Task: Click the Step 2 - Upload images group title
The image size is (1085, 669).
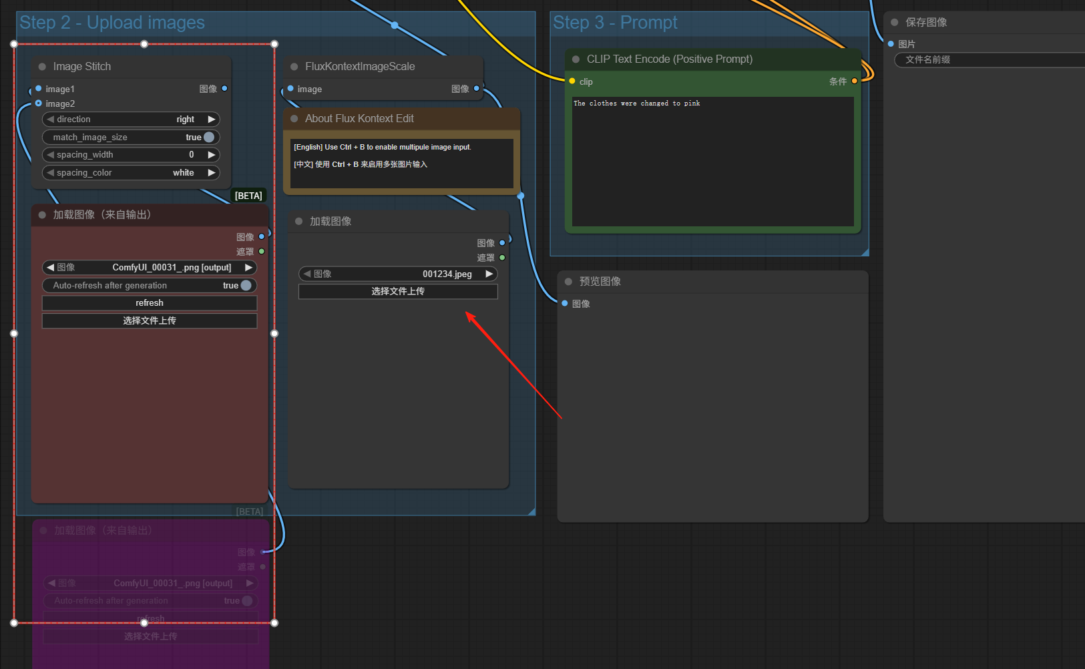Action: pyautogui.click(x=112, y=23)
